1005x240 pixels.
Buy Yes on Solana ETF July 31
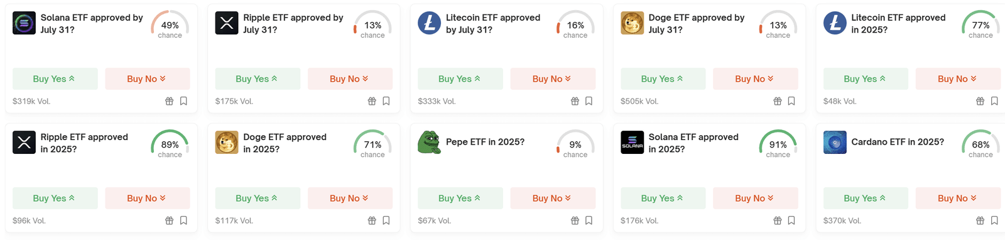[x=55, y=79]
